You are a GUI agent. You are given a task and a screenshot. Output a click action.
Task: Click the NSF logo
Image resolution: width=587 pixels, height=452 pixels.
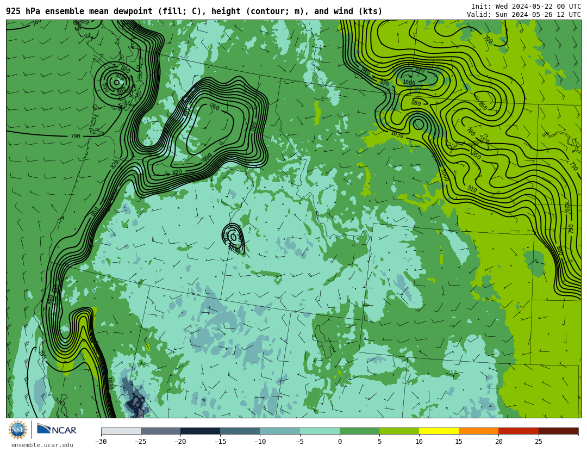pos(18,430)
